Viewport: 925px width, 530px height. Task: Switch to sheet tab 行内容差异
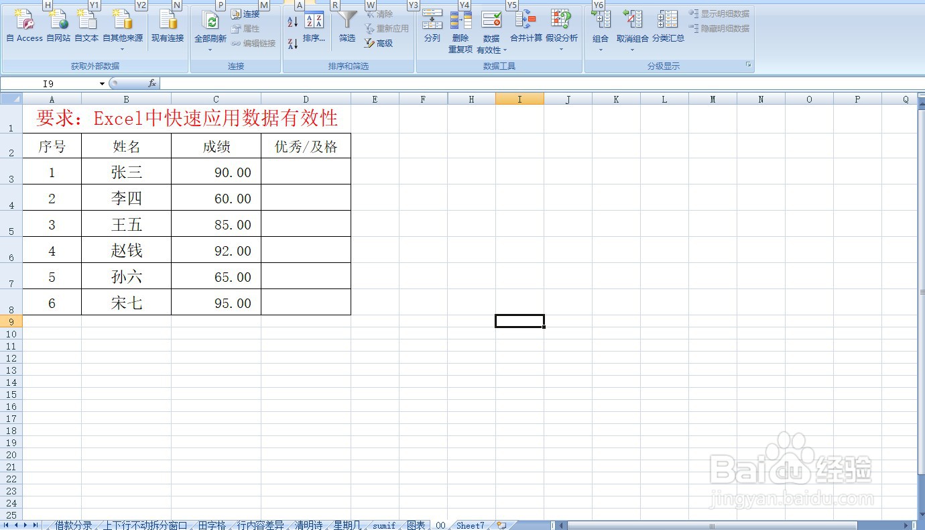point(260,525)
